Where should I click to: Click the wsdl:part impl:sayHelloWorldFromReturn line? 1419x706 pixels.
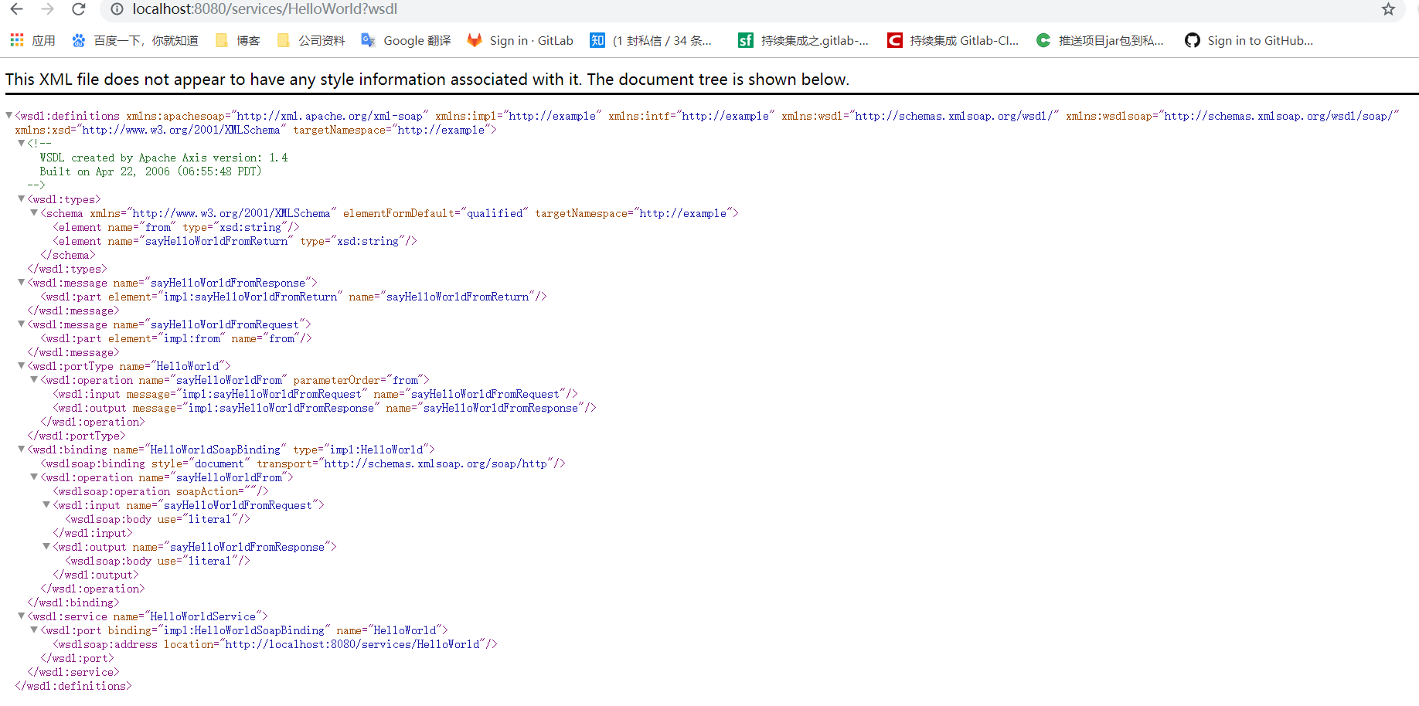294,297
